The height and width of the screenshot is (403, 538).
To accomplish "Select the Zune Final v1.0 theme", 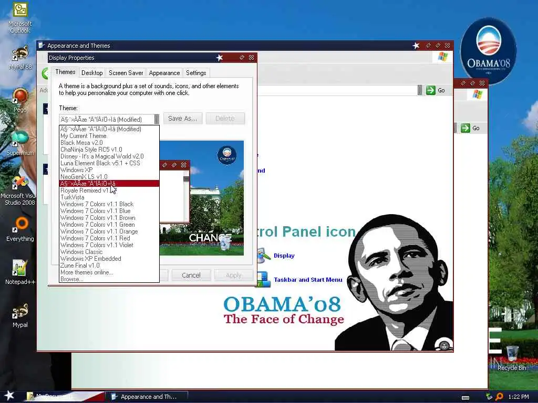I will pyautogui.click(x=109, y=266).
